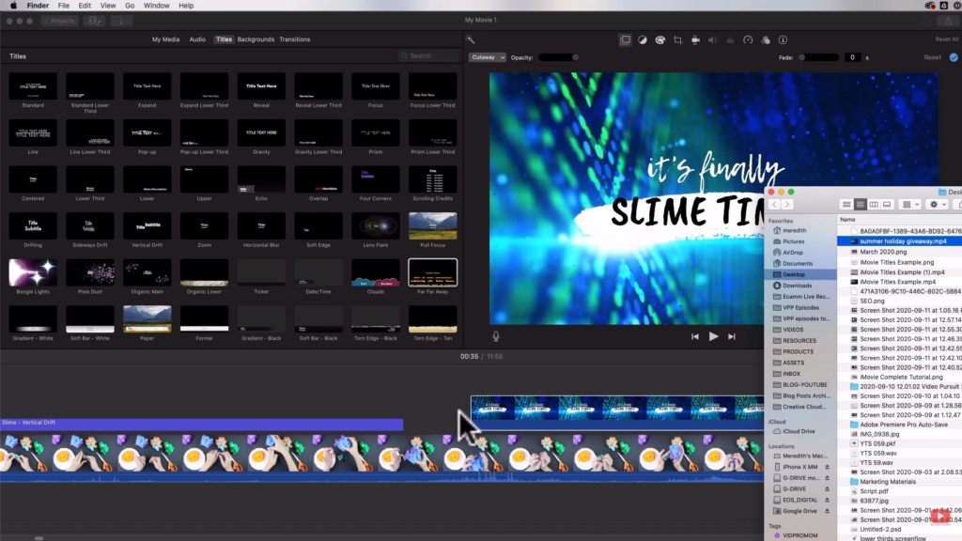Click the share icon in iMovie toolbar

click(x=948, y=21)
